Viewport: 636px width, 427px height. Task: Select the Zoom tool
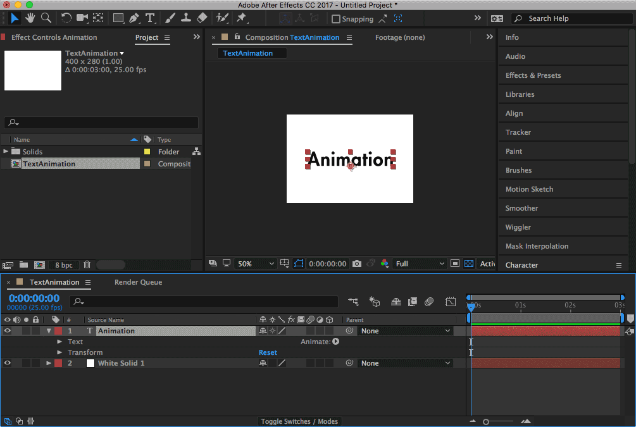[x=46, y=18]
